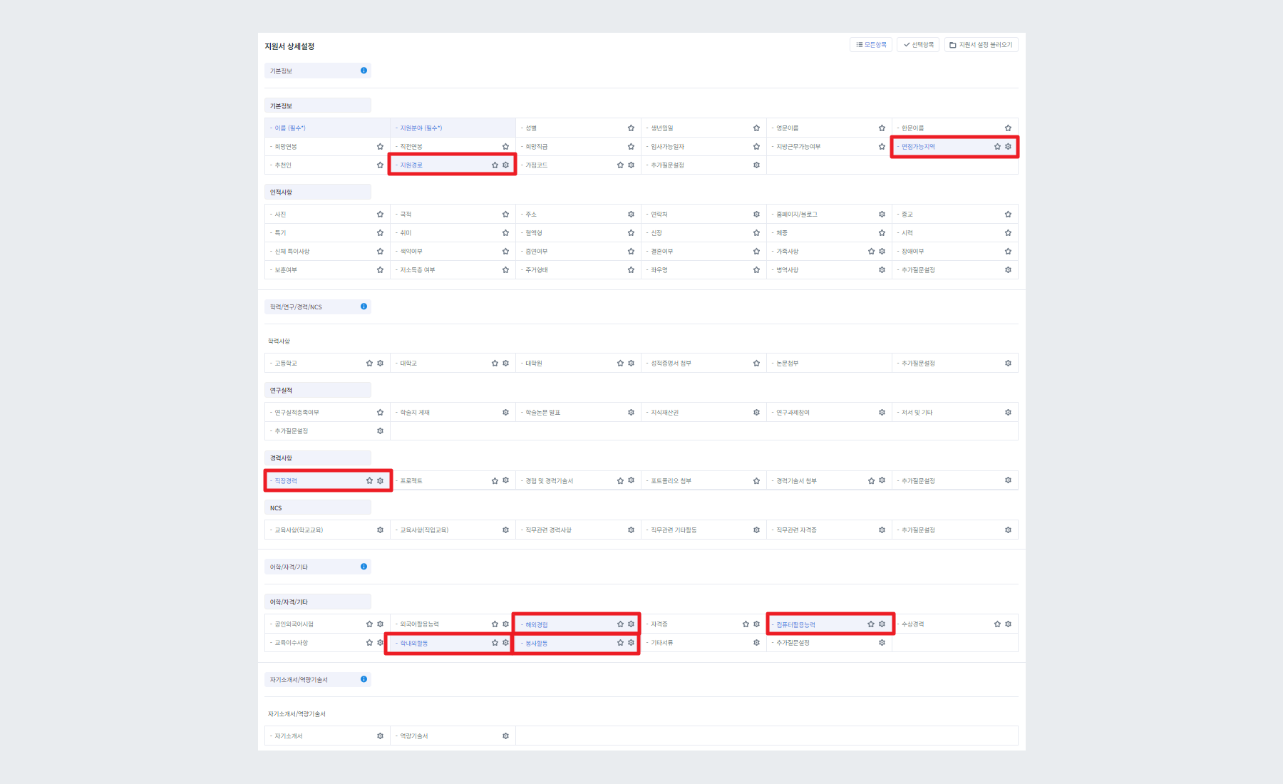1283x784 pixels.
Task: Click 지원서 설정 불러오기 button
Action: [x=981, y=45]
